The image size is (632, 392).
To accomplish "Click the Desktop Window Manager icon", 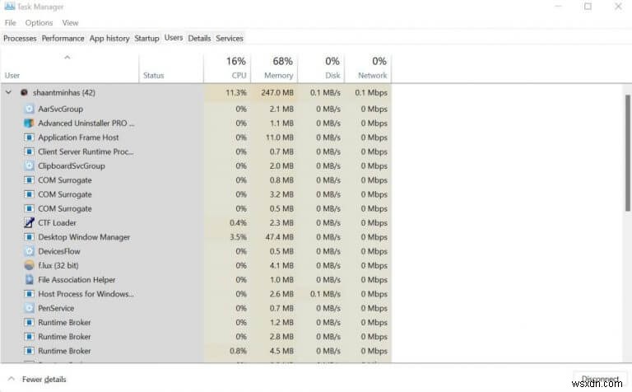I will 29,237.
